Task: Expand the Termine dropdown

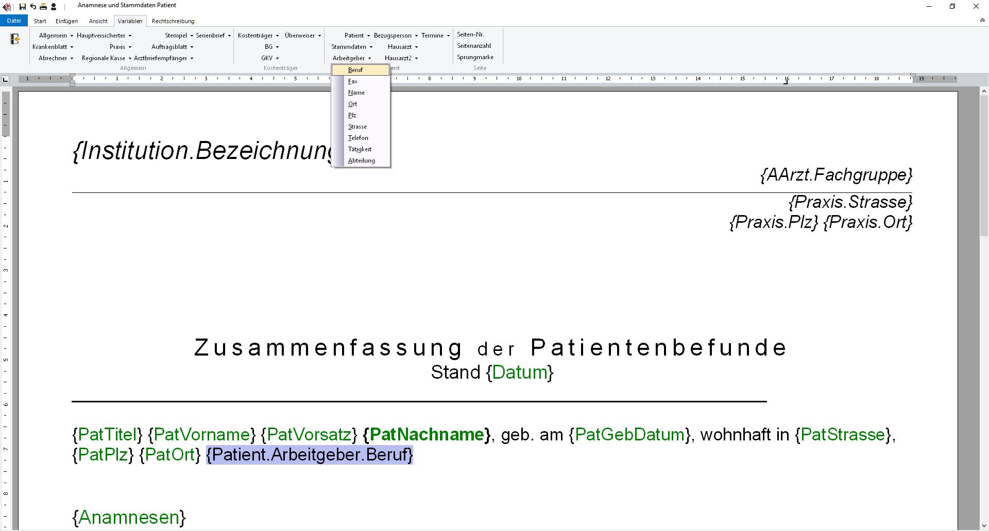Action: click(x=435, y=36)
